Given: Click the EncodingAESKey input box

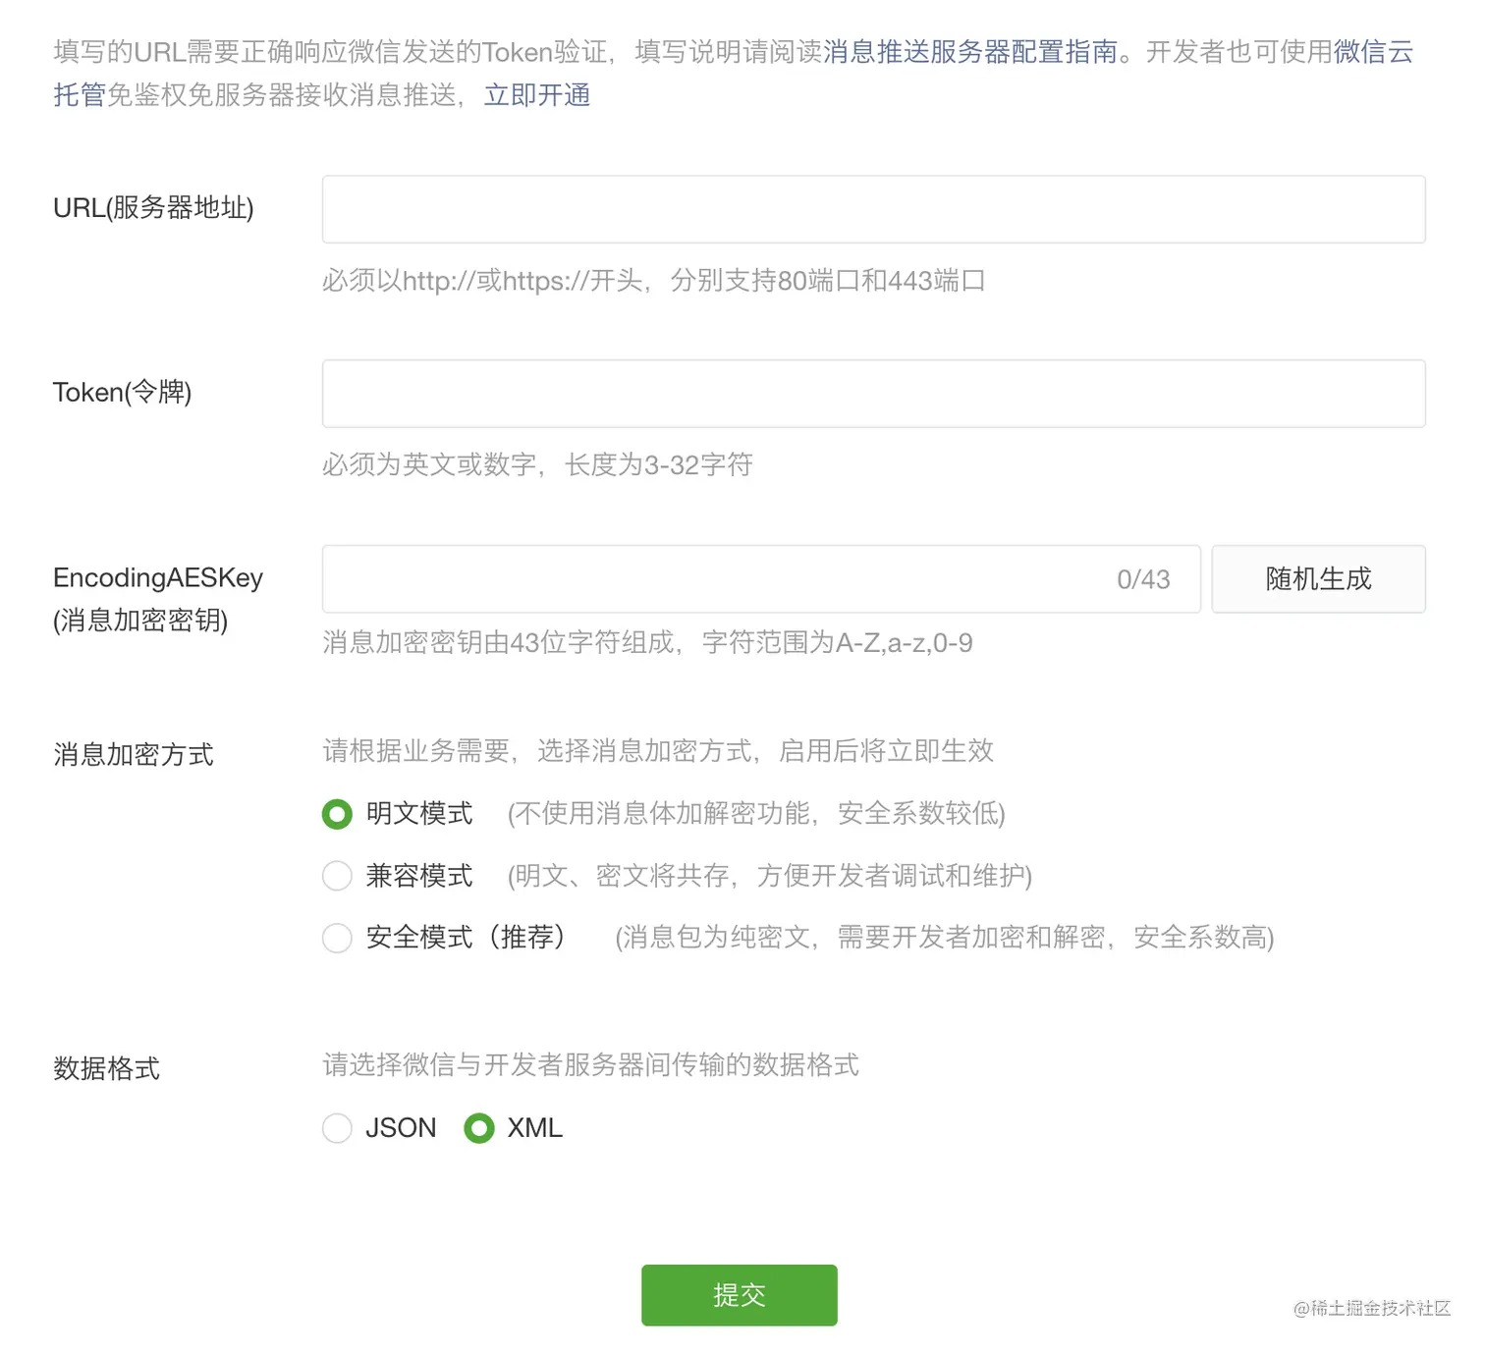Looking at the screenshot, I should pos(687,578).
